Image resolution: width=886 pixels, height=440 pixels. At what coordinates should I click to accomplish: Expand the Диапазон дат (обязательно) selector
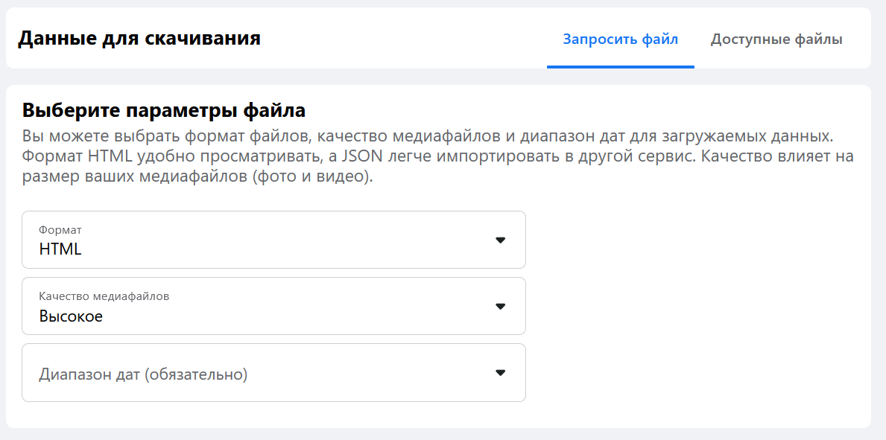273,372
